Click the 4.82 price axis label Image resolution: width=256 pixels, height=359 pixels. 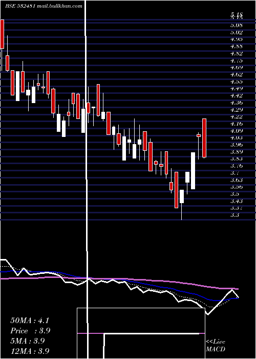click(237, 53)
